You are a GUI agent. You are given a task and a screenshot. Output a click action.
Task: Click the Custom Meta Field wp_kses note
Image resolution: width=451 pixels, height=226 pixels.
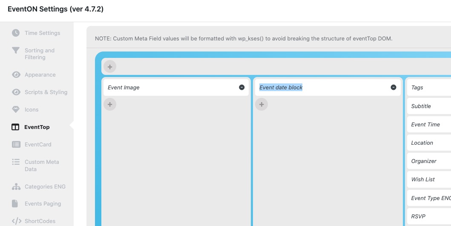244,39
